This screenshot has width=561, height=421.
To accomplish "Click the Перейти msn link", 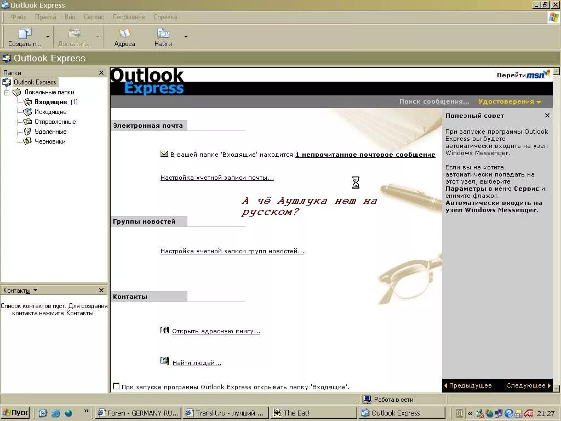I will (x=523, y=75).
